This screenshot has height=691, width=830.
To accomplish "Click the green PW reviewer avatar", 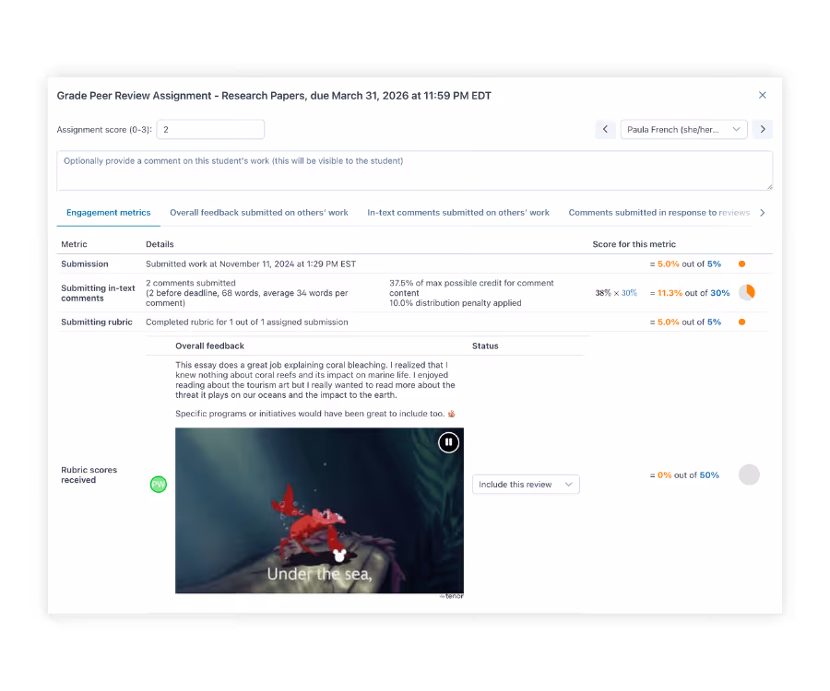I will pyautogui.click(x=159, y=485).
